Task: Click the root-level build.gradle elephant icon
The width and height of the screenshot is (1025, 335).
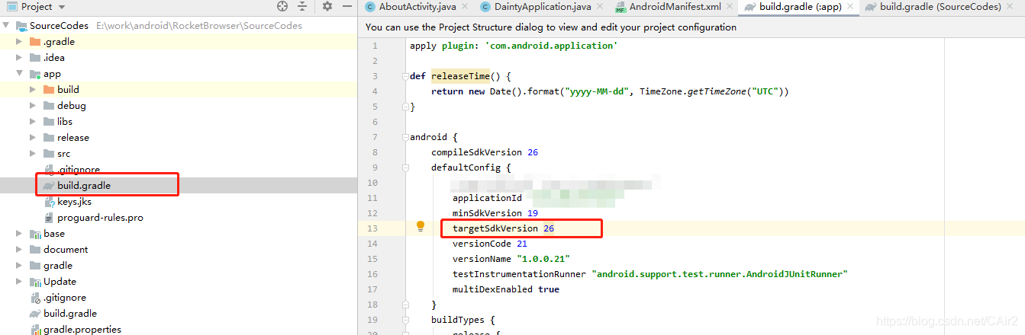Action: click(x=36, y=314)
